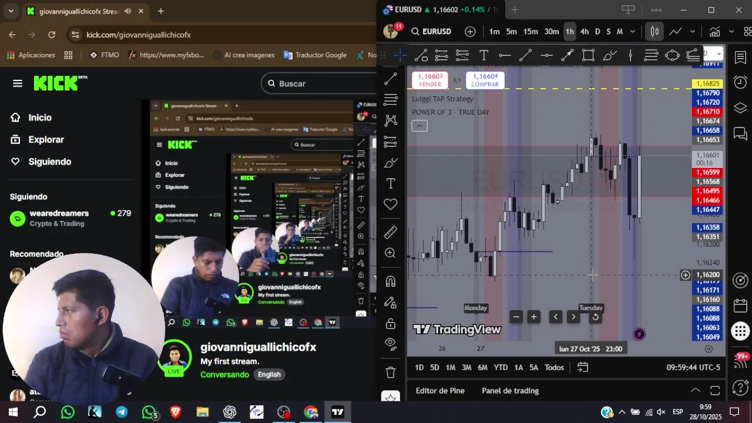Expand the timeframe dropdown chevron after M
Viewport: 752px width, 423px height.
(x=633, y=32)
